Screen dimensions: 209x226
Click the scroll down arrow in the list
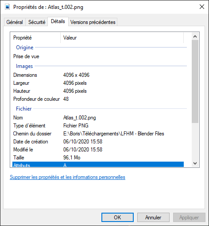tap(195, 163)
